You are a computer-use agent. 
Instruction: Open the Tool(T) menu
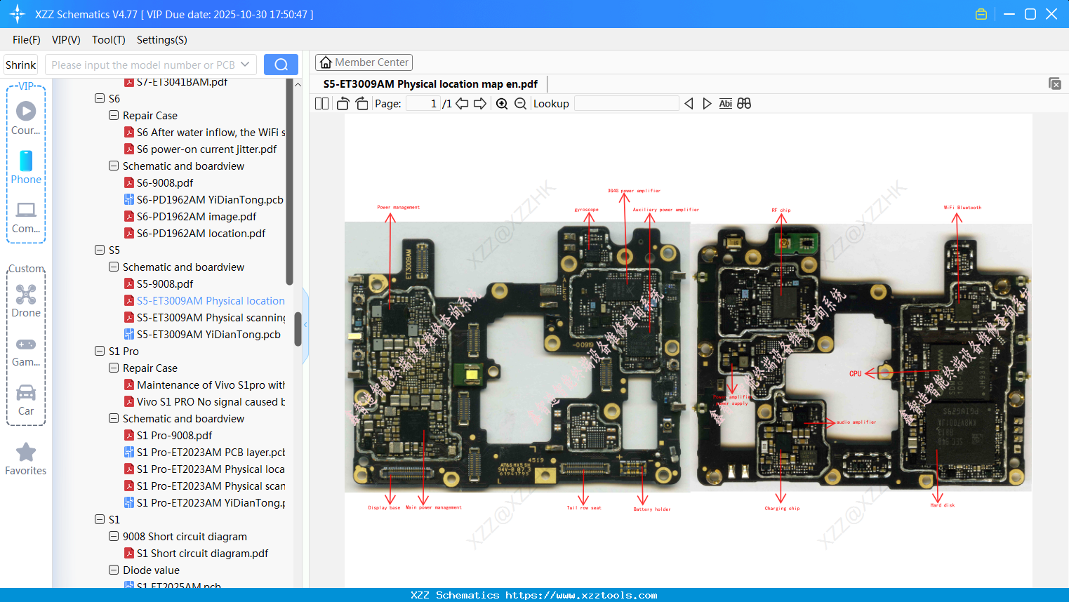pyautogui.click(x=109, y=40)
